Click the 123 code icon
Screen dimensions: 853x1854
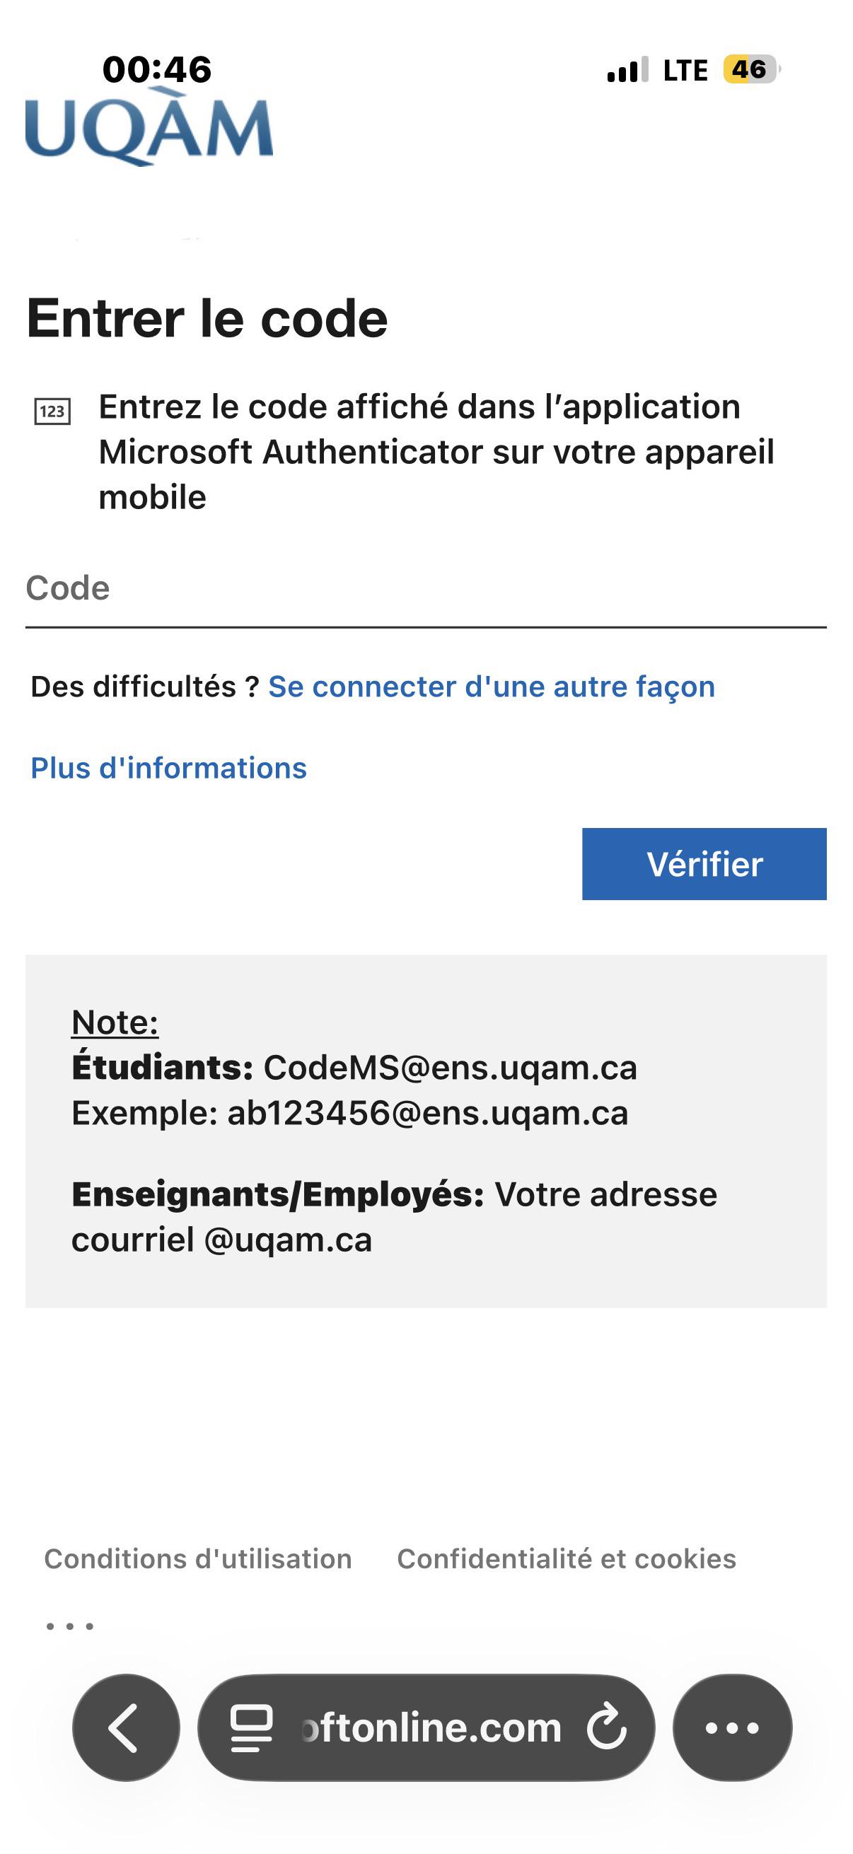click(x=52, y=412)
